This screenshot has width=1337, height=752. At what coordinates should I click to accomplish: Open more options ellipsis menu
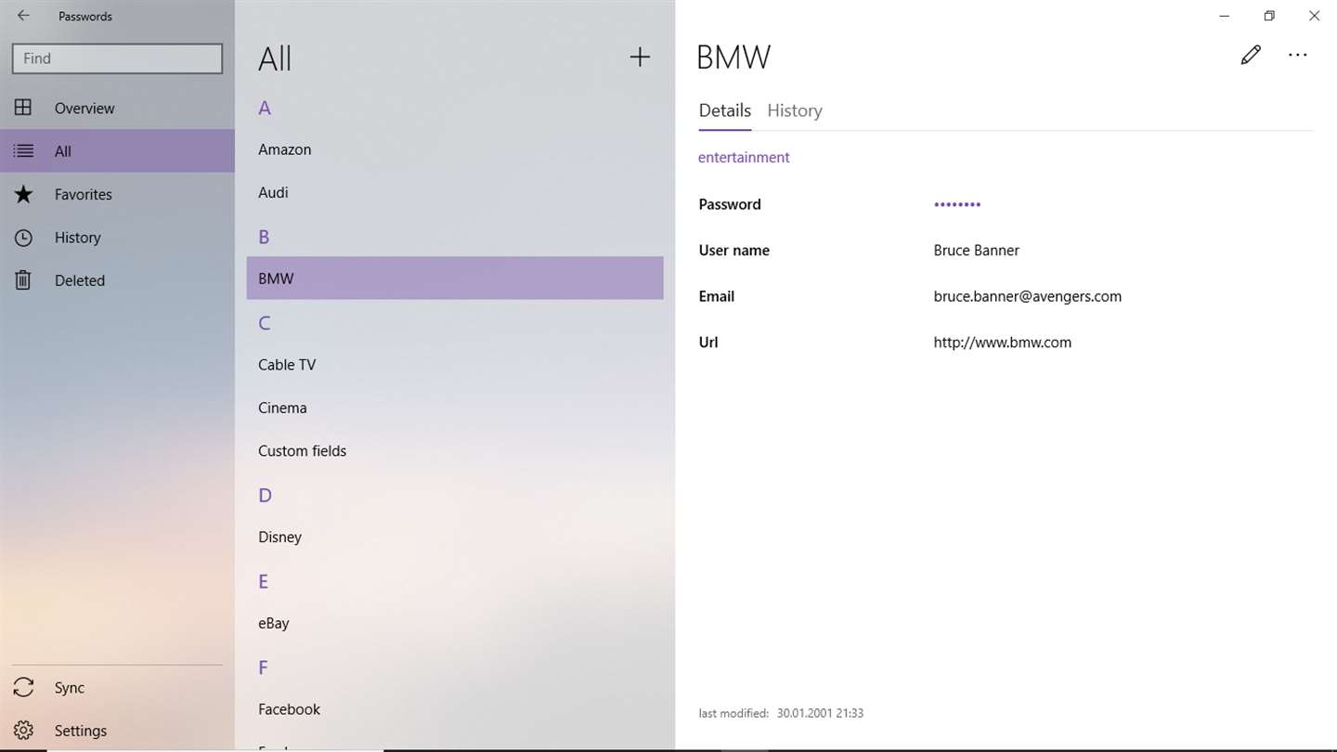(1298, 55)
